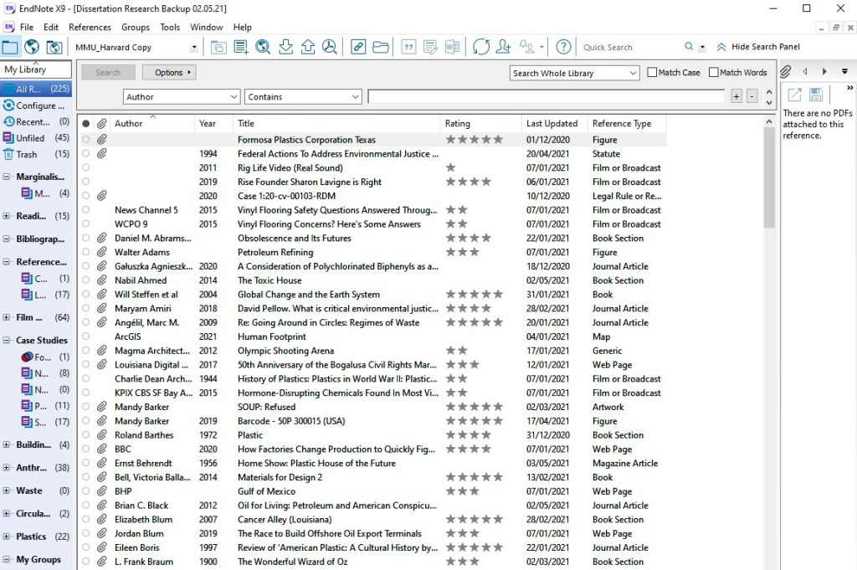This screenshot has width=857, height=570.
Task: Collapse the Case Studies group set
Action: (x=7, y=341)
